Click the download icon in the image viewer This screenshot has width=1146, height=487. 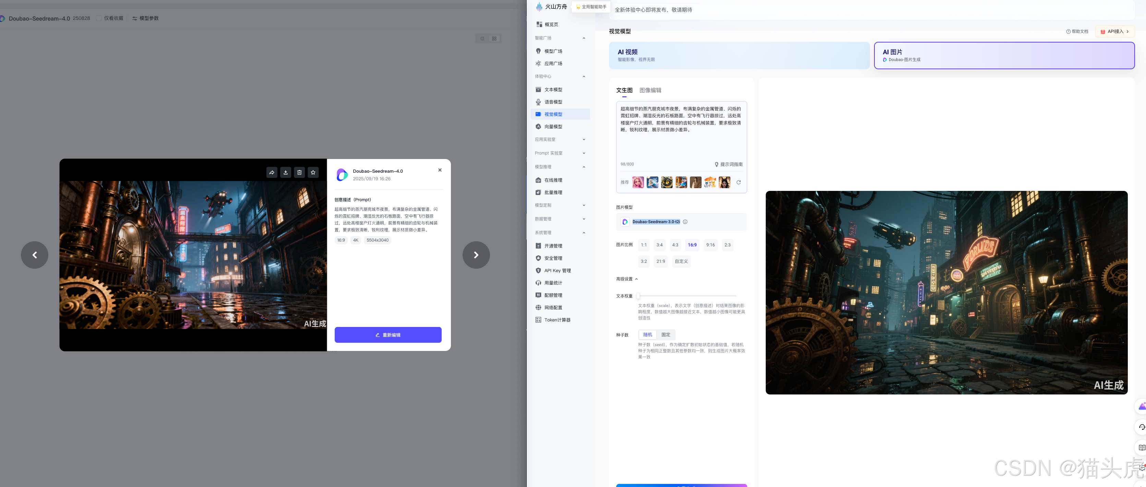pos(286,173)
